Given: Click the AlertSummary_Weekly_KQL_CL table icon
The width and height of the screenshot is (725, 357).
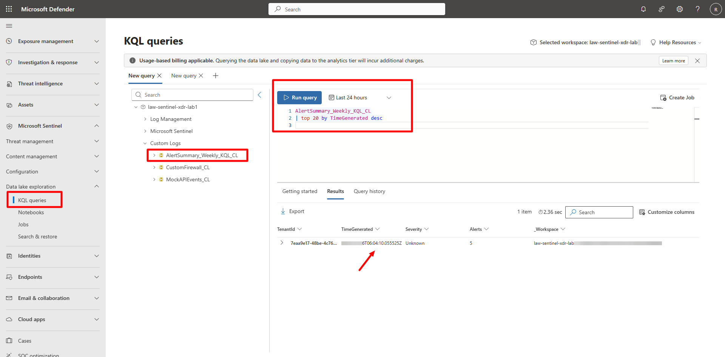Looking at the screenshot, I should 161,155.
